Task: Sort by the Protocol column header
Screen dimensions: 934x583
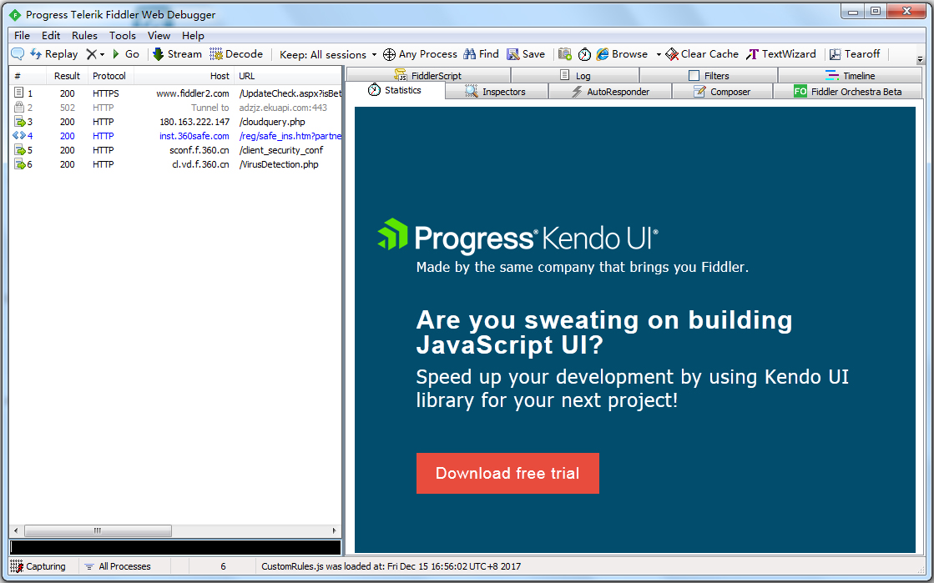Action: pos(110,76)
